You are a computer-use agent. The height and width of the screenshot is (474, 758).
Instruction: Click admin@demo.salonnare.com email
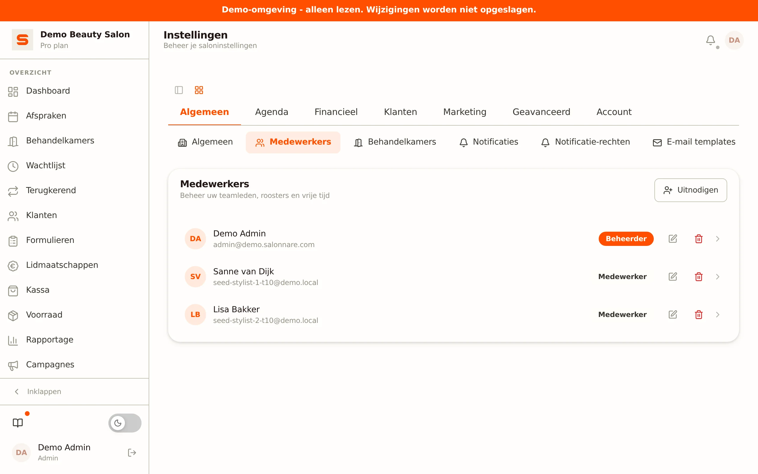coord(264,245)
